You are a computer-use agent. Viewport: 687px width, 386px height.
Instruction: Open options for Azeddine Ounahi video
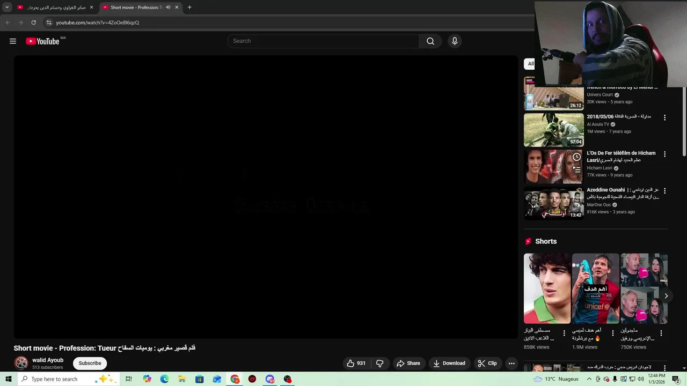tap(664, 191)
